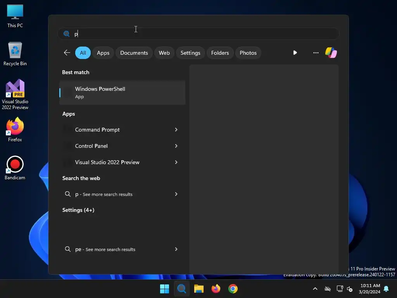397x298 pixels.
Task: Select Firefox desktop shortcut
Action: (15, 130)
